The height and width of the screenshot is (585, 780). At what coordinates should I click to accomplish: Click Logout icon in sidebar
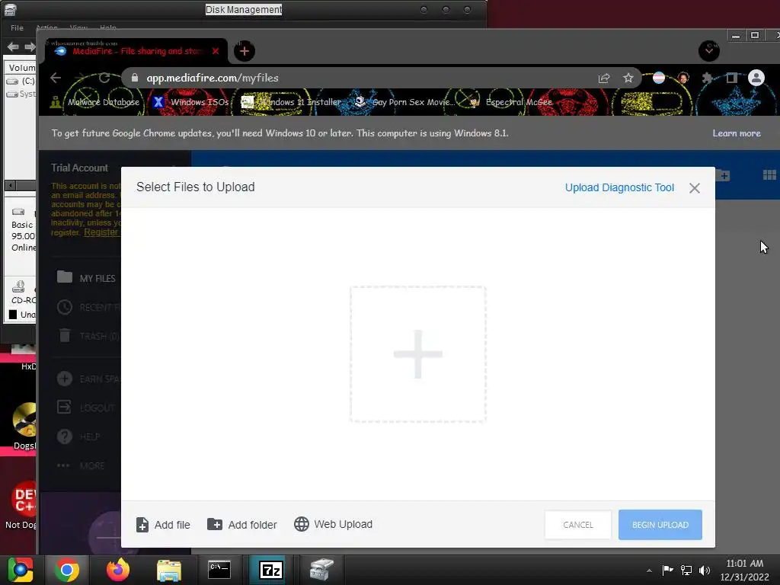click(65, 408)
